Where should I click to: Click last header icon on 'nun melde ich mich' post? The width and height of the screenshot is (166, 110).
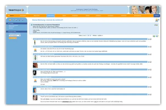pos(151,77)
